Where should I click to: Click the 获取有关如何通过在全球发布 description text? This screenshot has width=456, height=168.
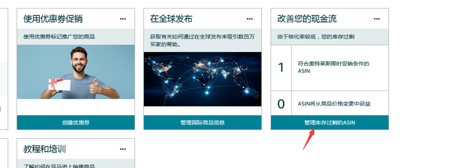coord(202,40)
